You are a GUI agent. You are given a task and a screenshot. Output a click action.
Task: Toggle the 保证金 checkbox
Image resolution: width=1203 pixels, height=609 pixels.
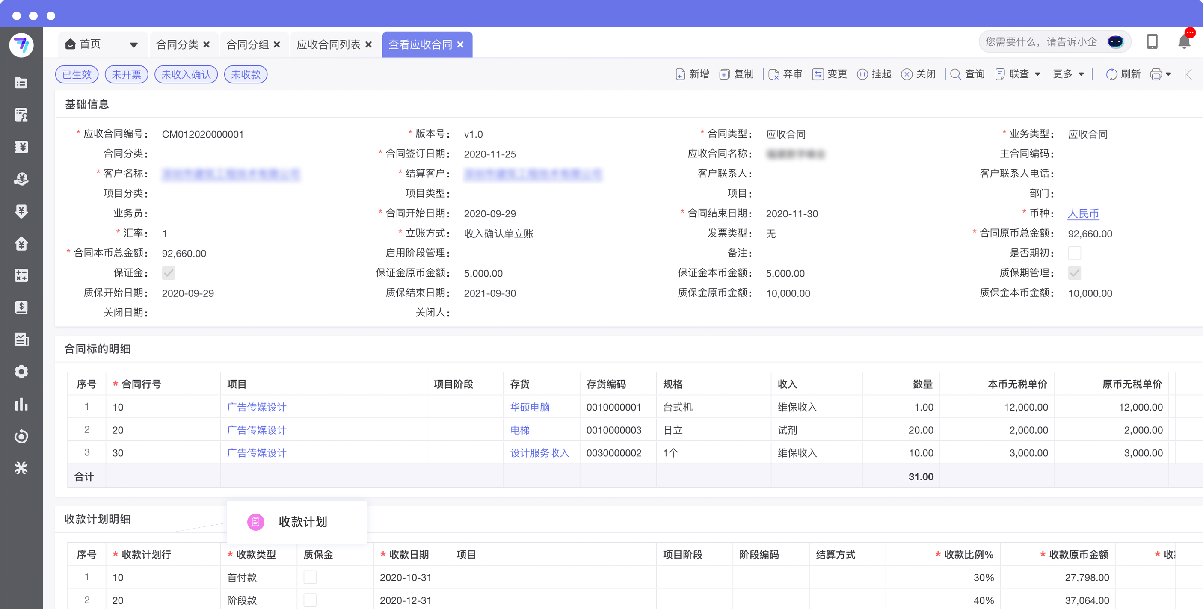click(x=168, y=273)
